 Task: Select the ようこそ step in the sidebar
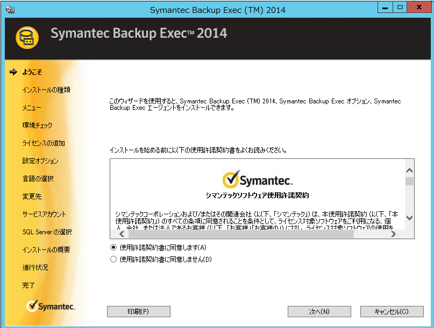point(32,72)
